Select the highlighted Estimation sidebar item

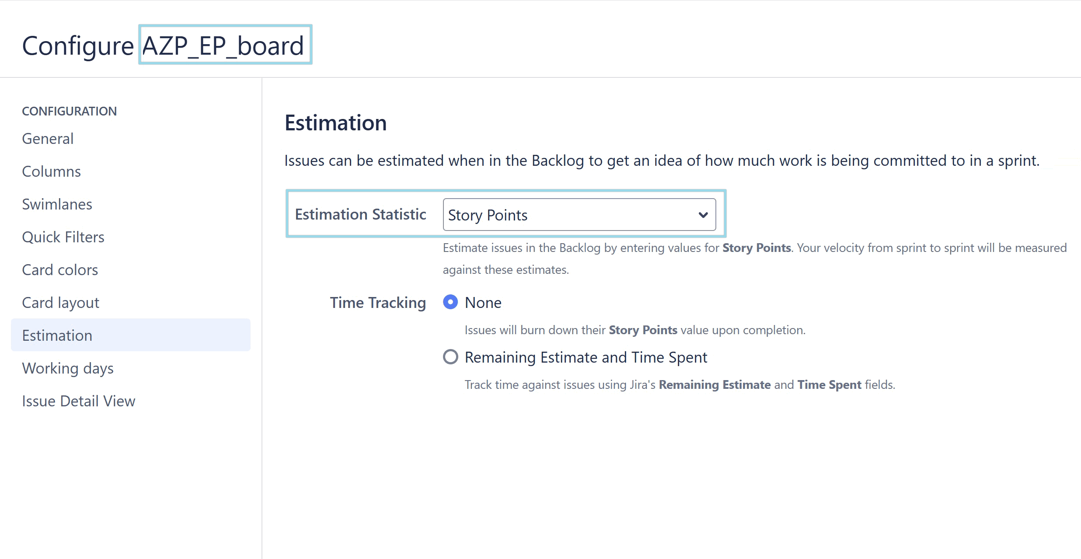[57, 335]
